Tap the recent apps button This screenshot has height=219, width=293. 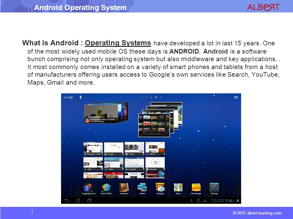(89, 200)
